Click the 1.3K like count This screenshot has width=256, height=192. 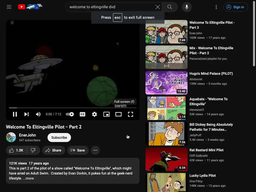pos(19,150)
